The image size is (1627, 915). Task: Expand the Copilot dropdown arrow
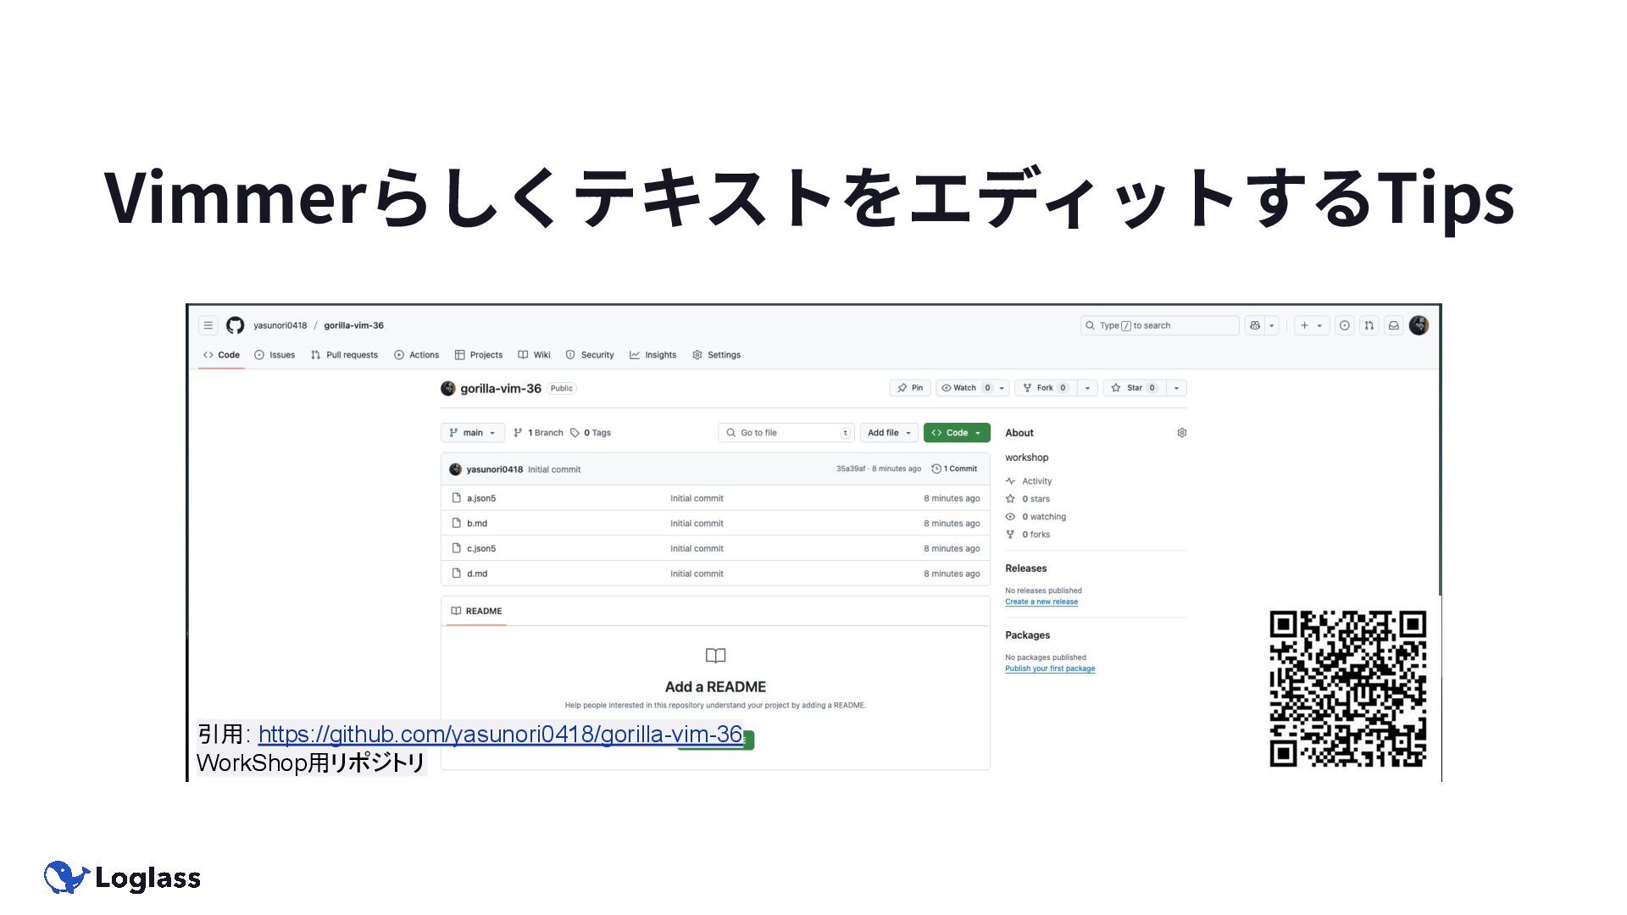click(x=1272, y=325)
